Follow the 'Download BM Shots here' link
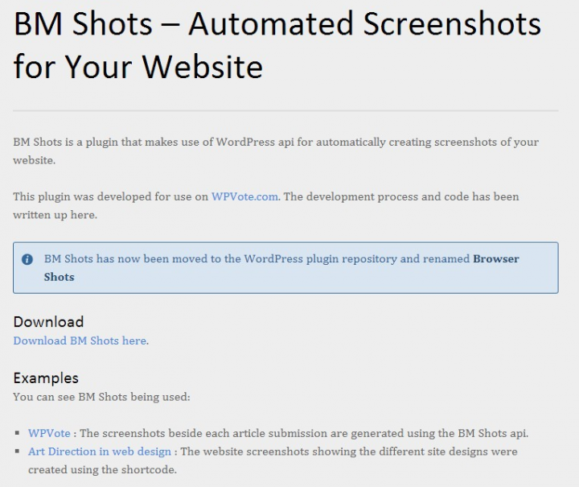The width and height of the screenshot is (579, 487). [80, 340]
